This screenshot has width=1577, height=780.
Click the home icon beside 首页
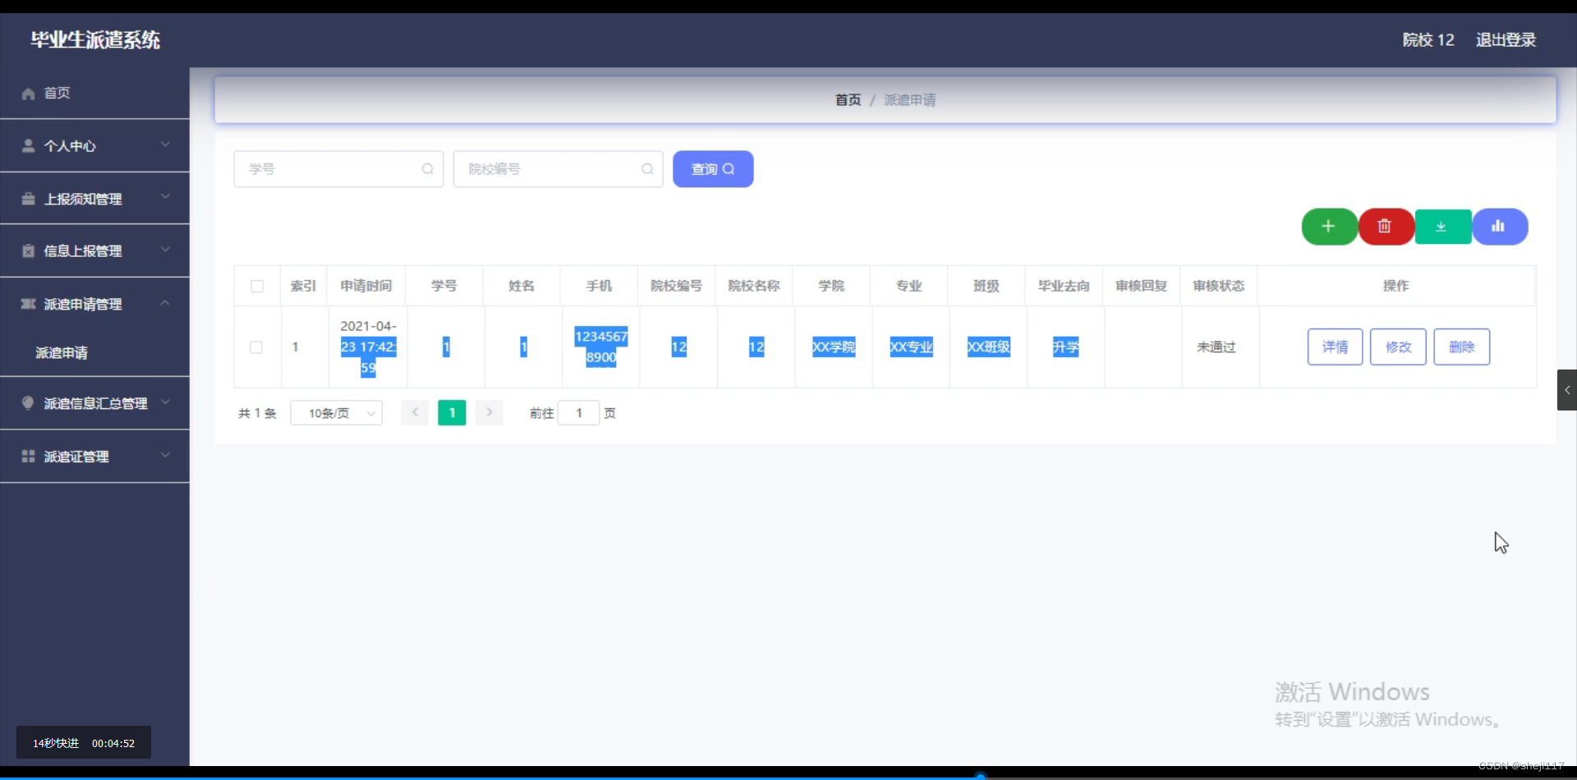[x=27, y=93]
